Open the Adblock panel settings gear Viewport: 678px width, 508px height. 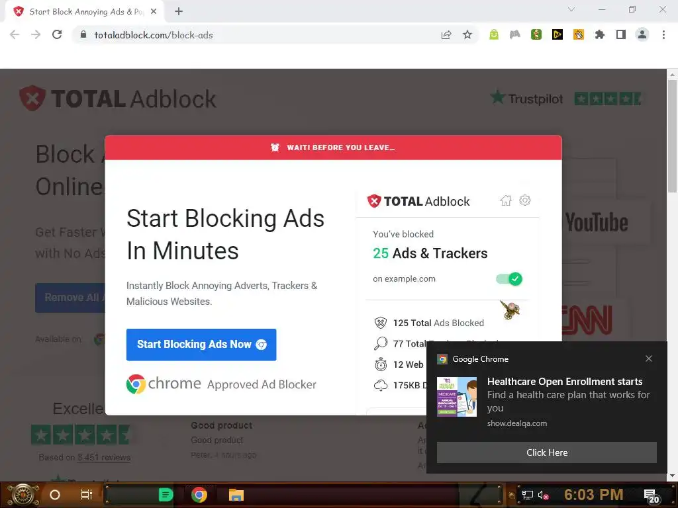pyautogui.click(x=525, y=200)
